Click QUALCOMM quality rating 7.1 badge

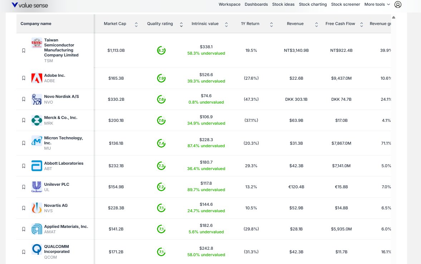tap(161, 252)
